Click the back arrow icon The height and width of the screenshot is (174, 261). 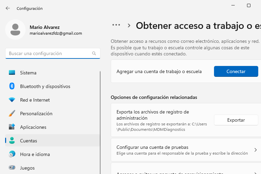pyautogui.click(x=7, y=8)
